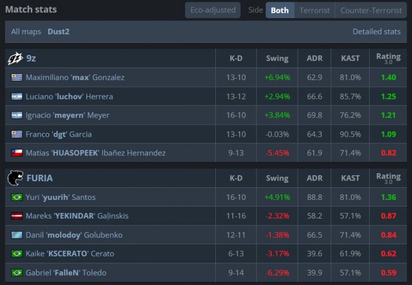Click YEKINDAR's 11-16 K-D value
This screenshot has height=285, width=412.
tap(236, 216)
